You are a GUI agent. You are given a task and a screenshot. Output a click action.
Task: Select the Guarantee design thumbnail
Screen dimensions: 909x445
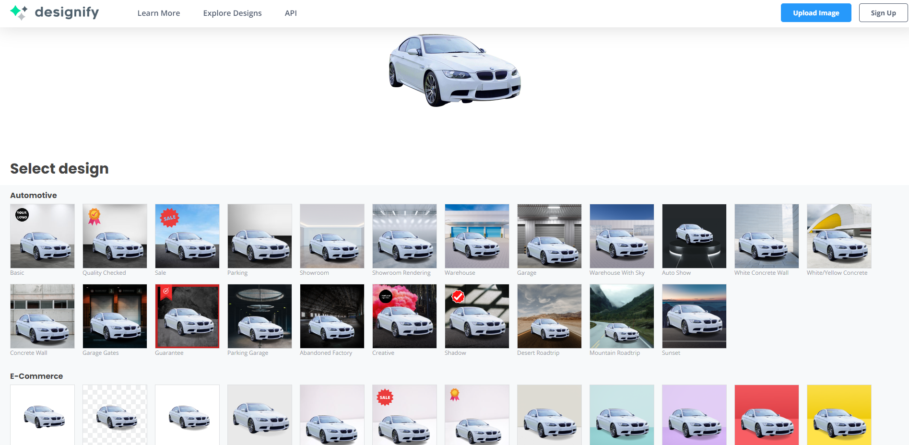pyautogui.click(x=187, y=316)
